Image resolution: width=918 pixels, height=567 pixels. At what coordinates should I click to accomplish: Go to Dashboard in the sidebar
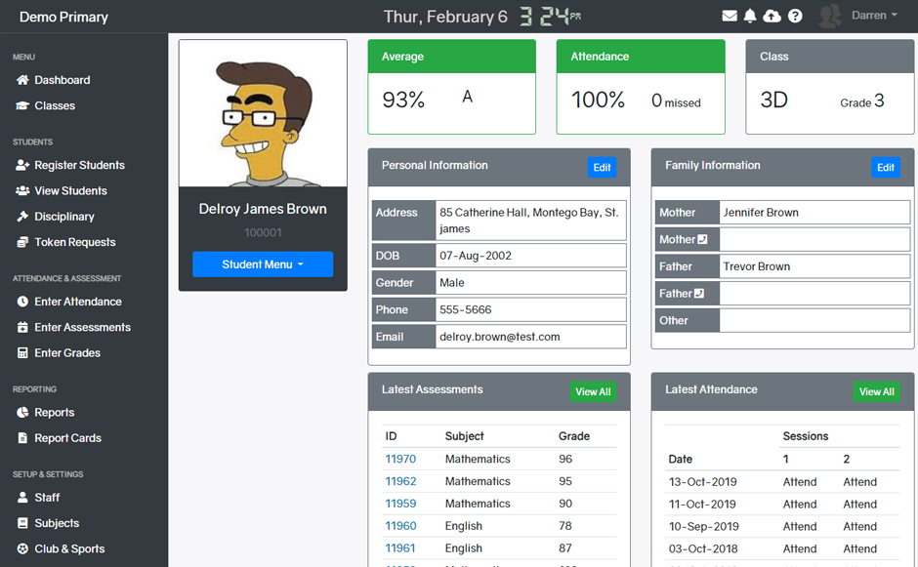point(63,80)
